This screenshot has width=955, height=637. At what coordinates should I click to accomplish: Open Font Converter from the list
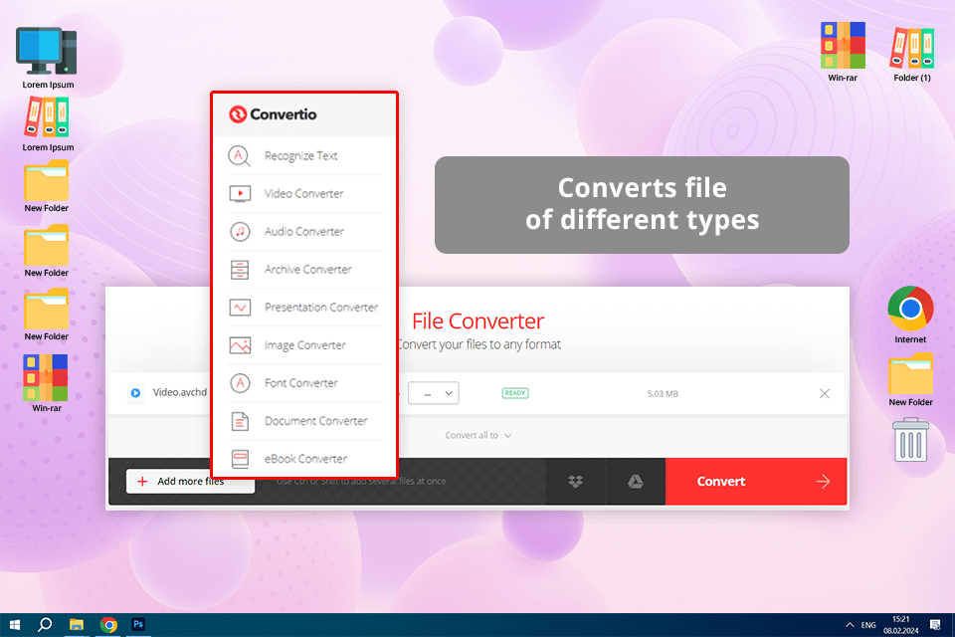[304, 383]
